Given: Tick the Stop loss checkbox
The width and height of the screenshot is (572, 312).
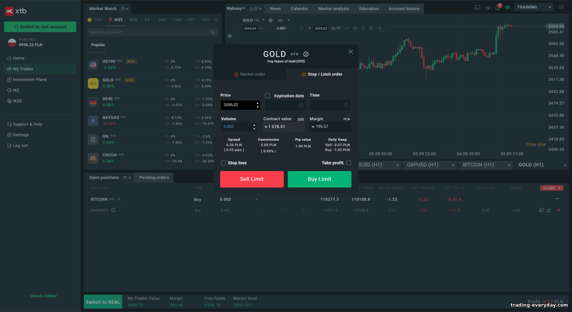Looking at the screenshot, I should click(223, 163).
